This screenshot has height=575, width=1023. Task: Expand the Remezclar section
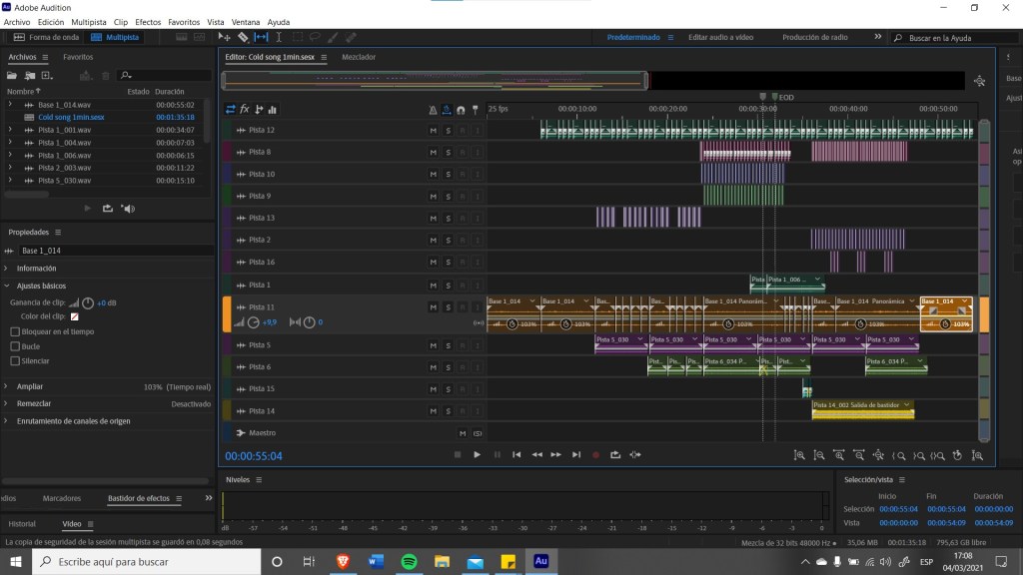pos(6,404)
